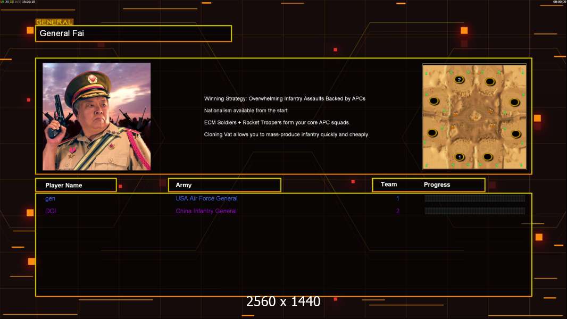Click the Player Name column header
The image size is (567, 319).
coord(76,185)
